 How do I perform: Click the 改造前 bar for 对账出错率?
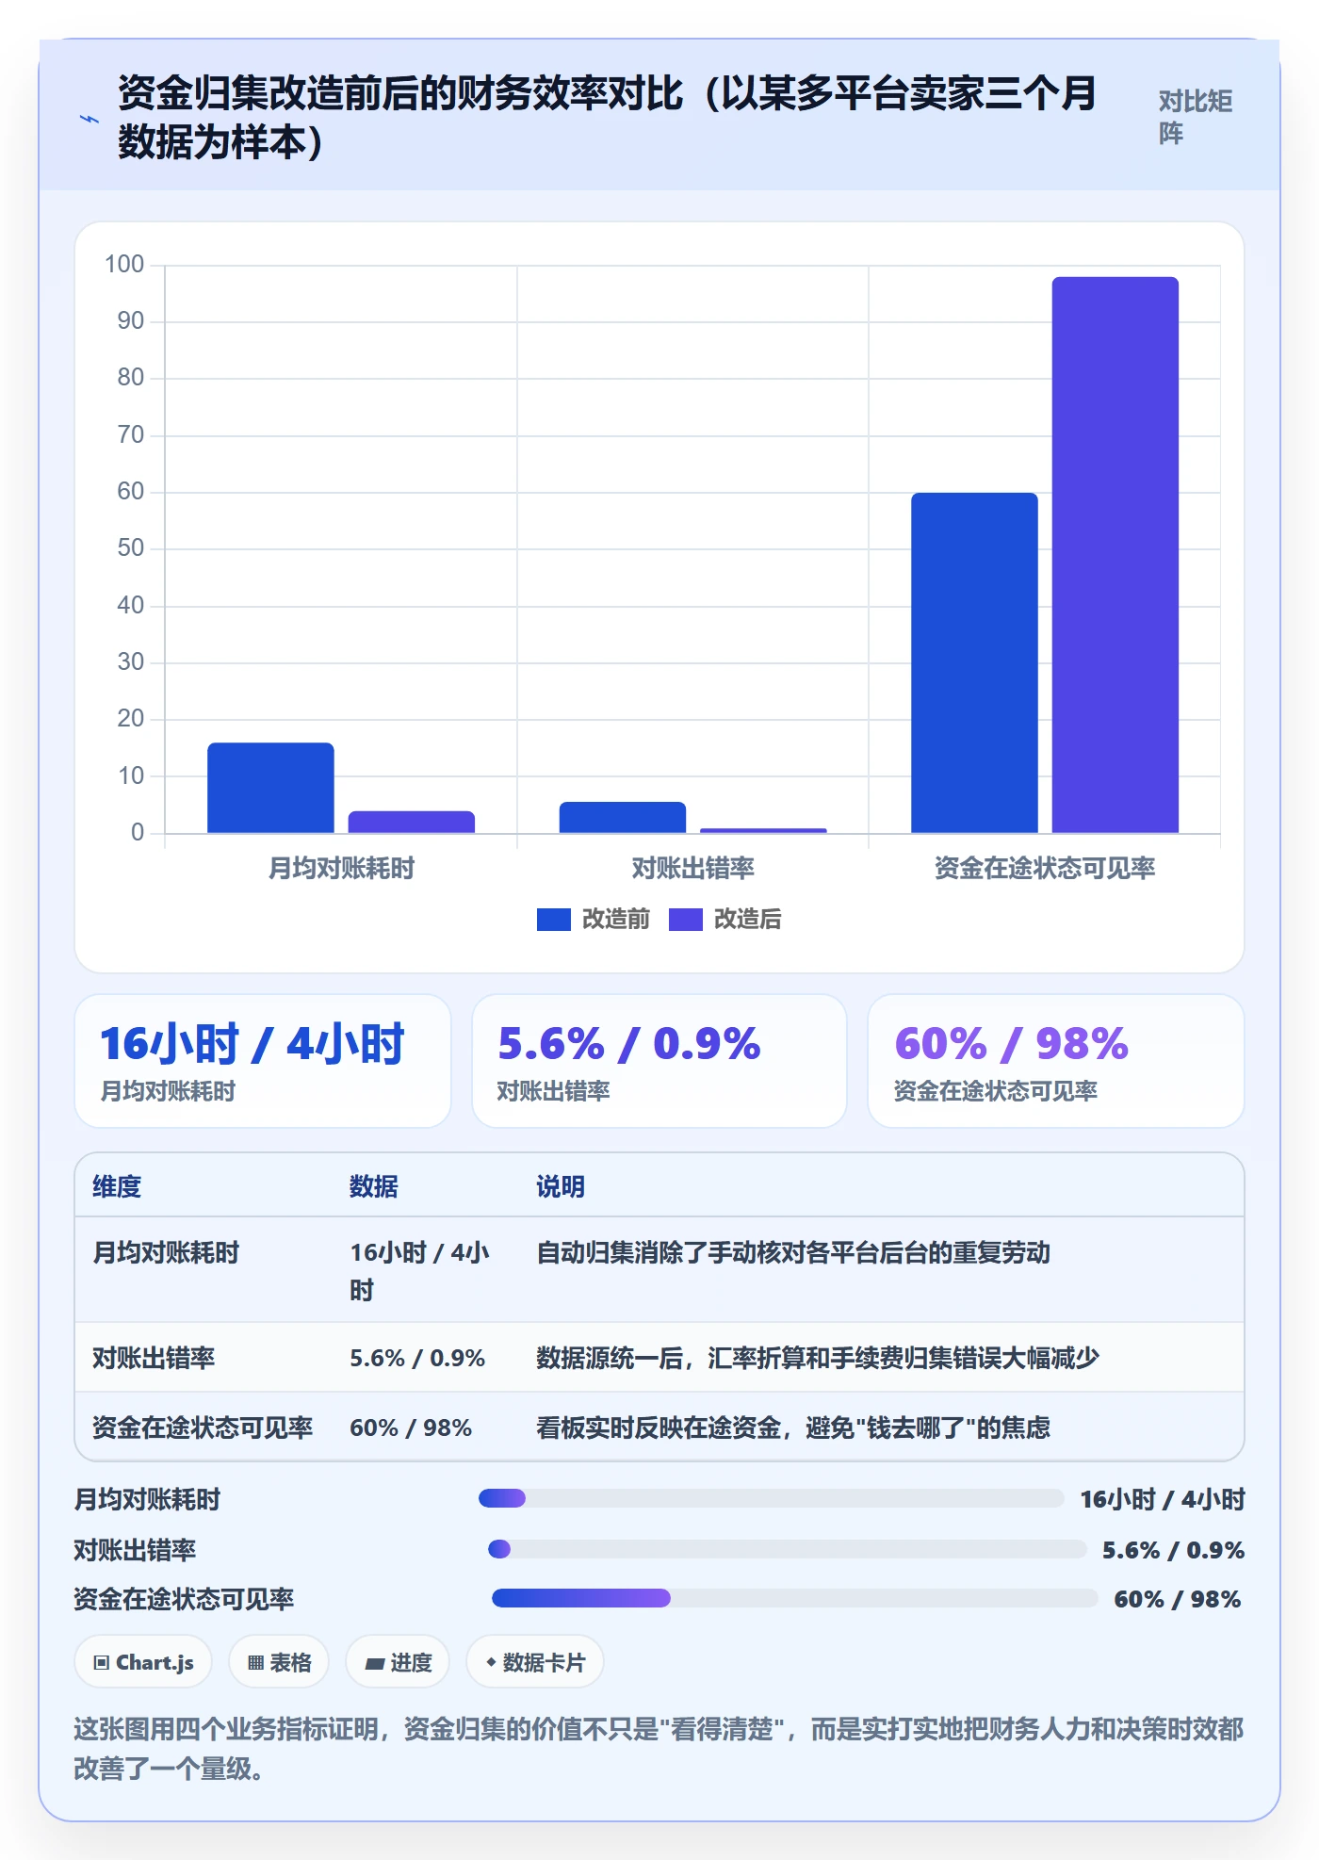[622, 817]
